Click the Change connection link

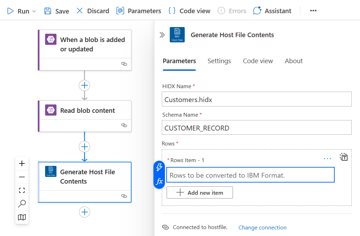point(262,228)
